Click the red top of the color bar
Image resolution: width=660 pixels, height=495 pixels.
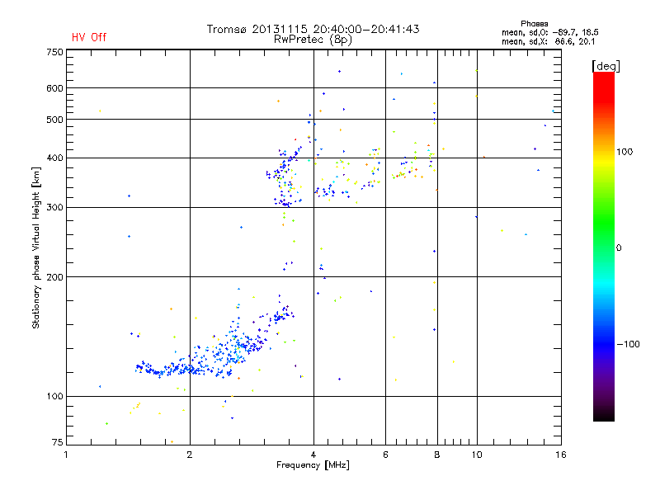tap(604, 80)
